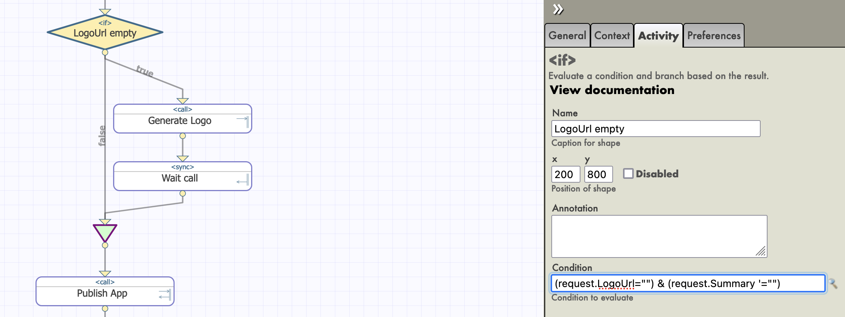Screen dimensions: 845x317
Task: Grab the Annotation box resize handle
Action: tap(761, 252)
